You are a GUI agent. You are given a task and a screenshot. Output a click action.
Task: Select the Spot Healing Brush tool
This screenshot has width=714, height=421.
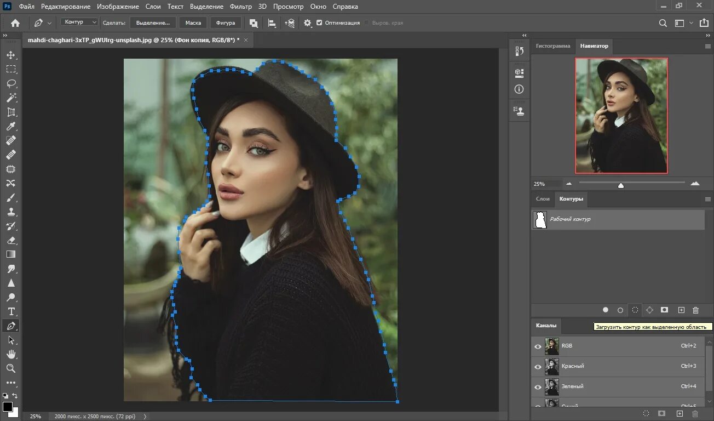click(11, 141)
